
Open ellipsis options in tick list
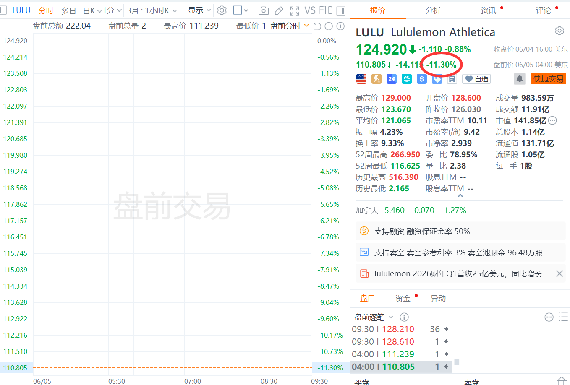[549, 317]
